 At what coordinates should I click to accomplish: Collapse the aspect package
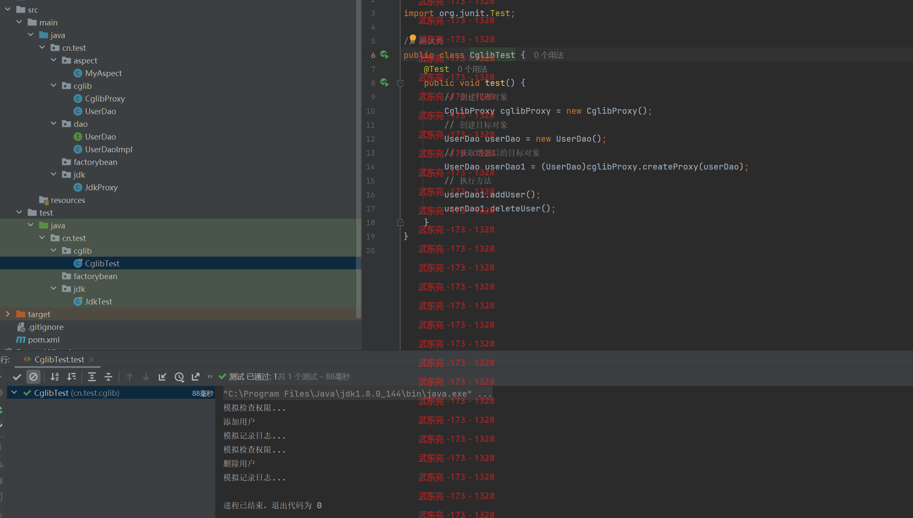pyautogui.click(x=53, y=60)
